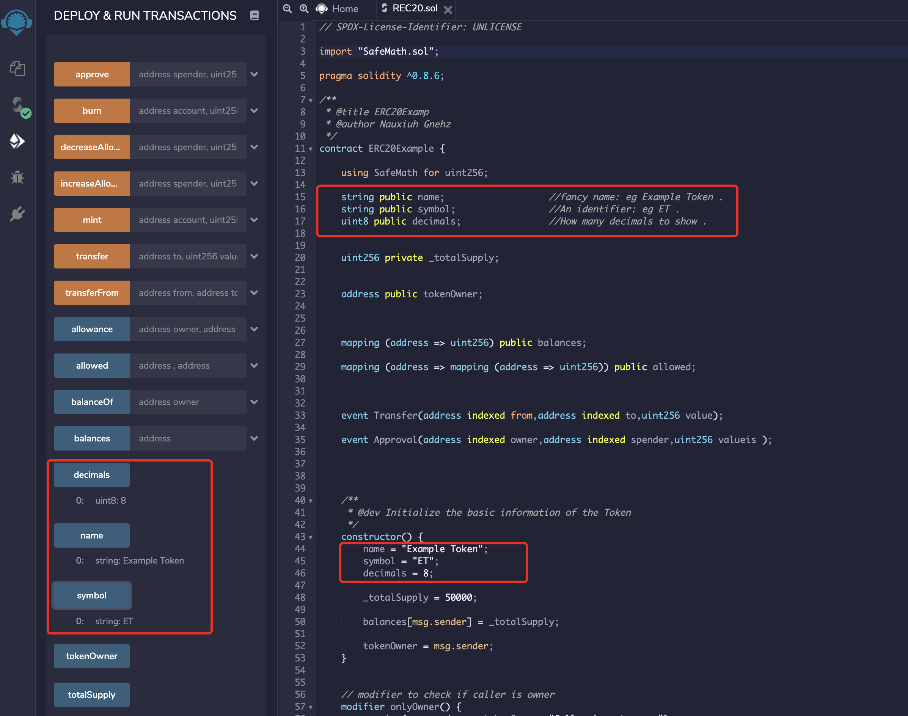Open the documentation icon beside panel title
908x716 pixels.
(254, 16)
